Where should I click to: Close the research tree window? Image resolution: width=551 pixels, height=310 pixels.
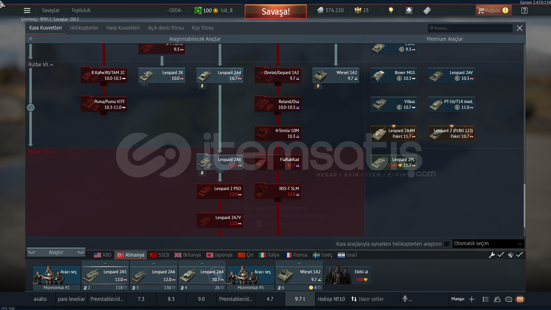coord(519,28)
